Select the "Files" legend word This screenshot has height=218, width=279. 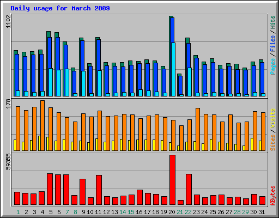[x=273, y=44]
